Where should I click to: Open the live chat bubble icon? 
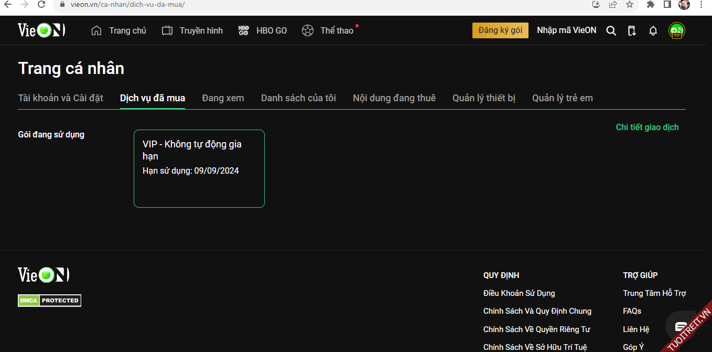[680, 326]
